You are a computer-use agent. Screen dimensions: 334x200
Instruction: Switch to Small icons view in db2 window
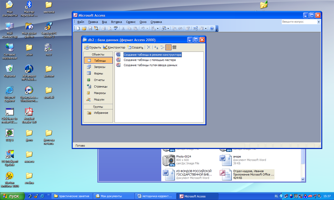162,47
